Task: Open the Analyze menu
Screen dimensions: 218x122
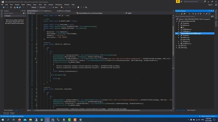Action: [x=51, y=4]
